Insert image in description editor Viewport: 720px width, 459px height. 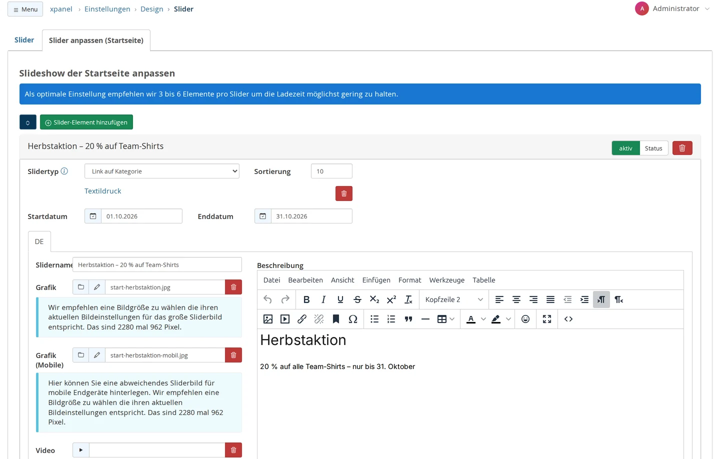[268, 319]
